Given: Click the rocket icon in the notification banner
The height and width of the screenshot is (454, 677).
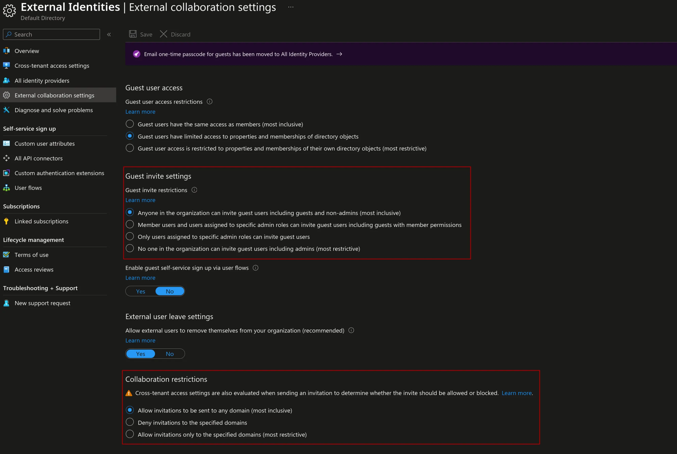Looking at the screenshot, I should coord(136,54).
